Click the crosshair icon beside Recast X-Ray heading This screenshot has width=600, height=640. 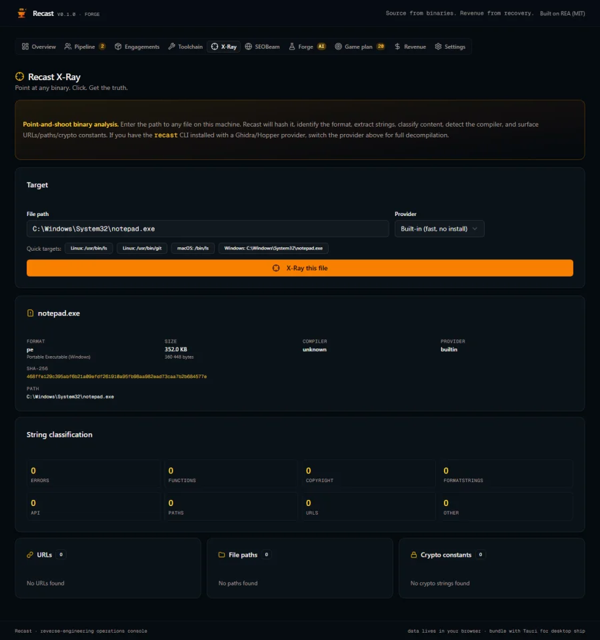(x=19, y=76)
